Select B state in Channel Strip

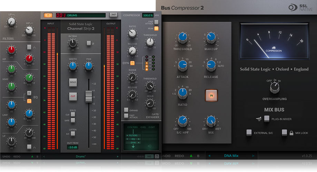click(x=37, y=157)
